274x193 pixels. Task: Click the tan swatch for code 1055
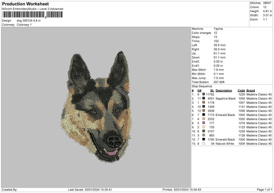click(x=204, y=119)
